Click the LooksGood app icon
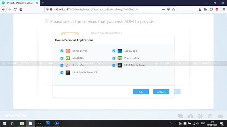The width and height of the screenshot is (227, 127). coord(120,51)
